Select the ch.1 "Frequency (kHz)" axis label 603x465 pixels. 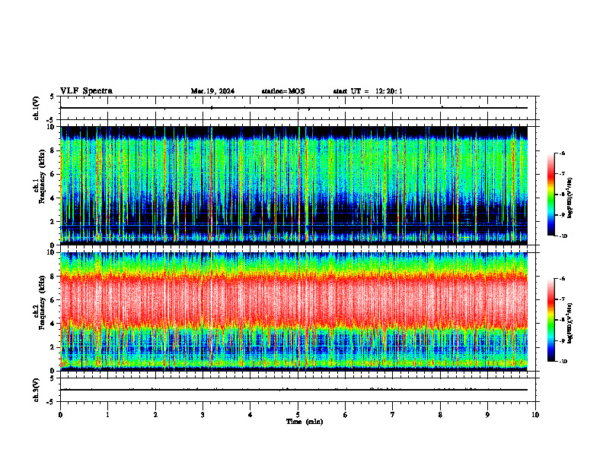tap(42, 178)
